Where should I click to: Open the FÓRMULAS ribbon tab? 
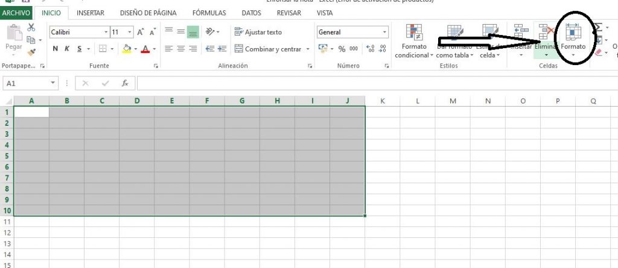pyautogui.click(x=209, y=13)
